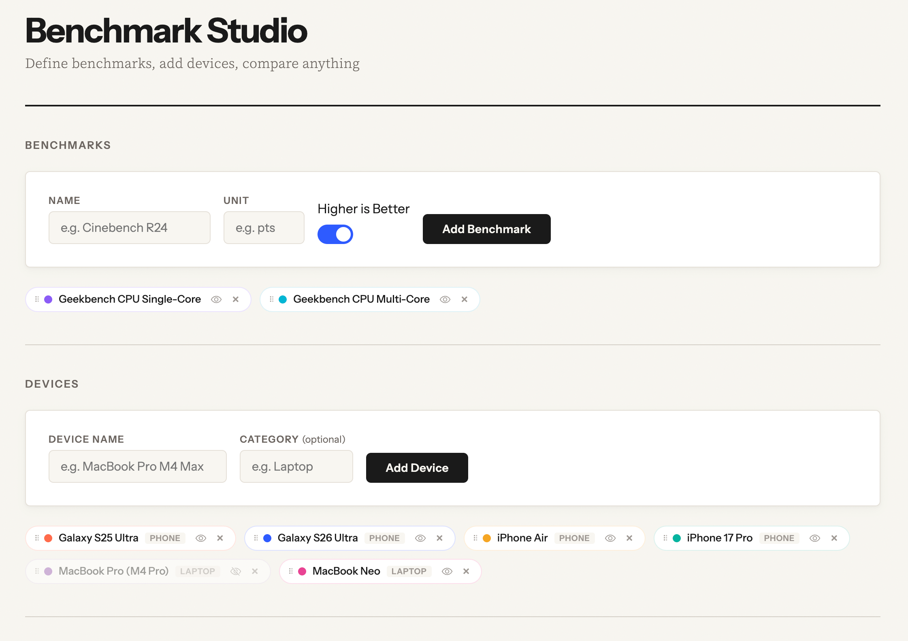Remove the MacBook Neo device
The height and width of the screenshot is (641, 908).
(x=466, y=571)
